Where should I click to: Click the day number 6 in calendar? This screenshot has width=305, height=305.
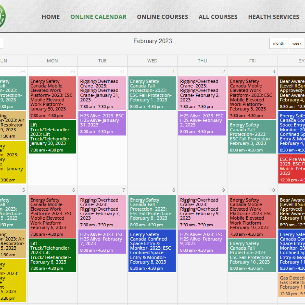click(73, 190)
